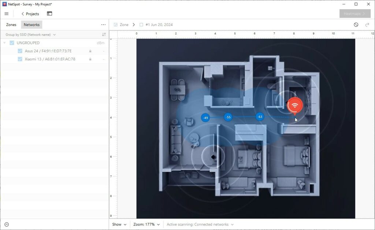The width and height of the screenshot is (375, 230).
Task: Open the three-dots more options menu
Action: coord(103,25)
